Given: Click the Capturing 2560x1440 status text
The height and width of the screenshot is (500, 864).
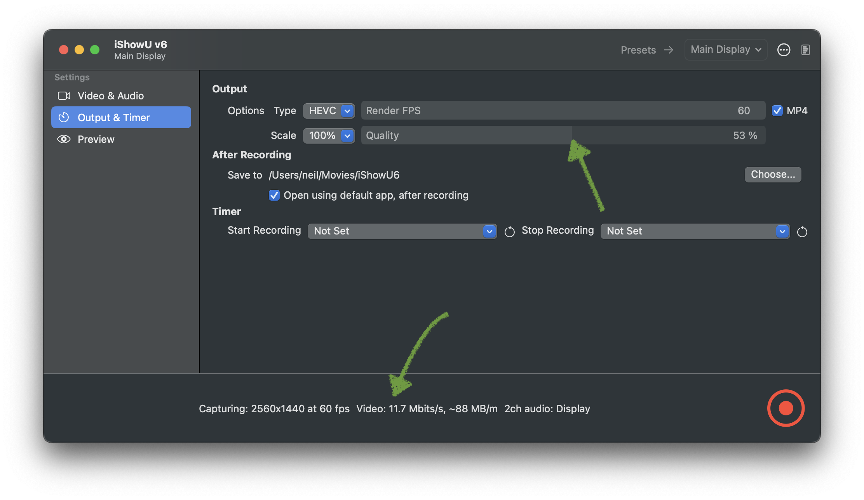Looking at the screenshot, I should 274,409.
